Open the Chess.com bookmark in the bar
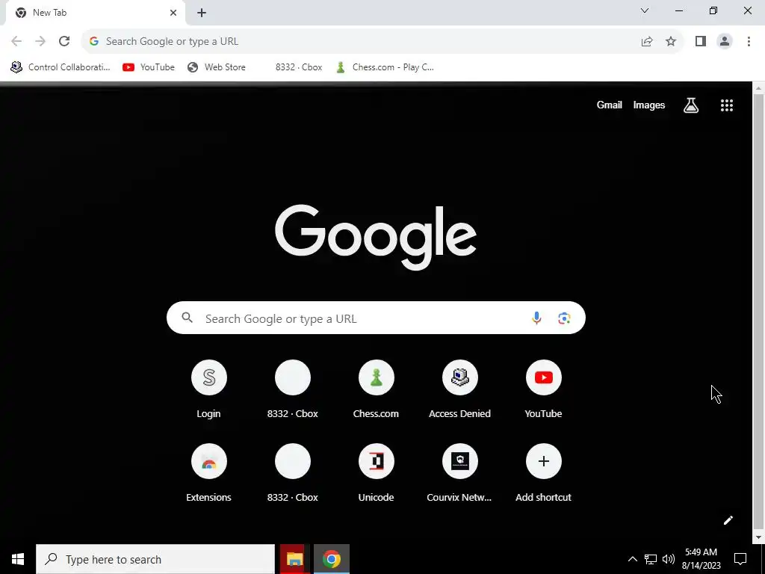765x574 pixels. (x=385, y=67)
